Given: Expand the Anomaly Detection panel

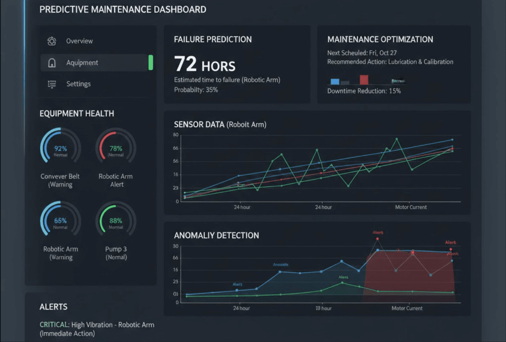Looking at the screenshot, I should point(216,235).
